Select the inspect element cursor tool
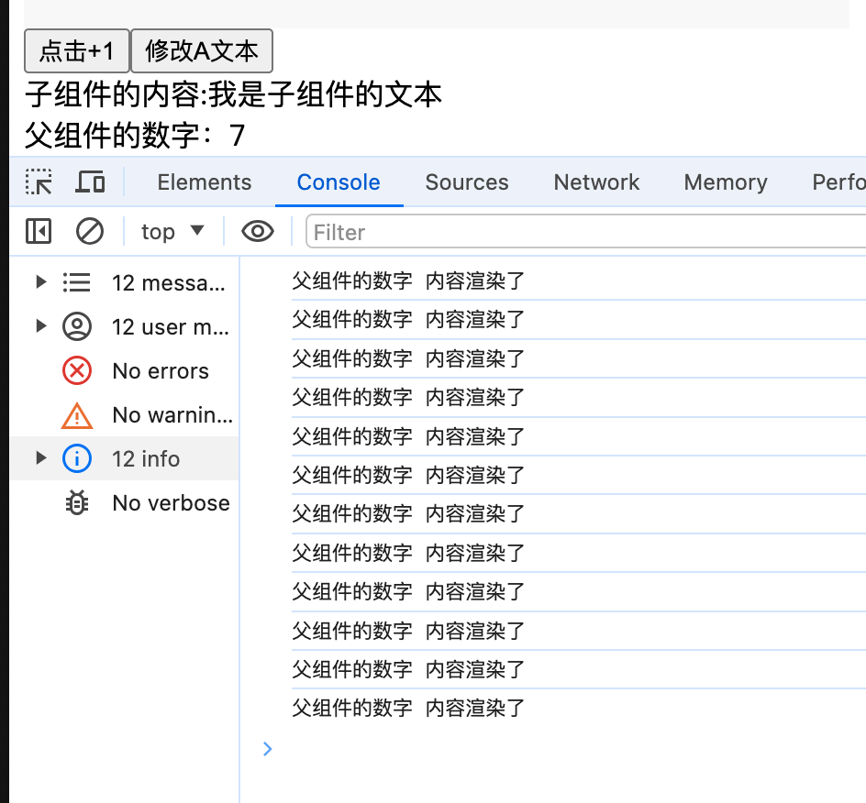 tap(38, 181)
